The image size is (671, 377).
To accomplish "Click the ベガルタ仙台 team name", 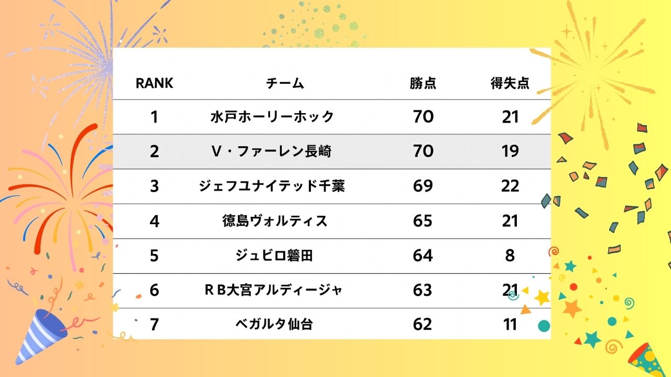I will click(274, 325).
